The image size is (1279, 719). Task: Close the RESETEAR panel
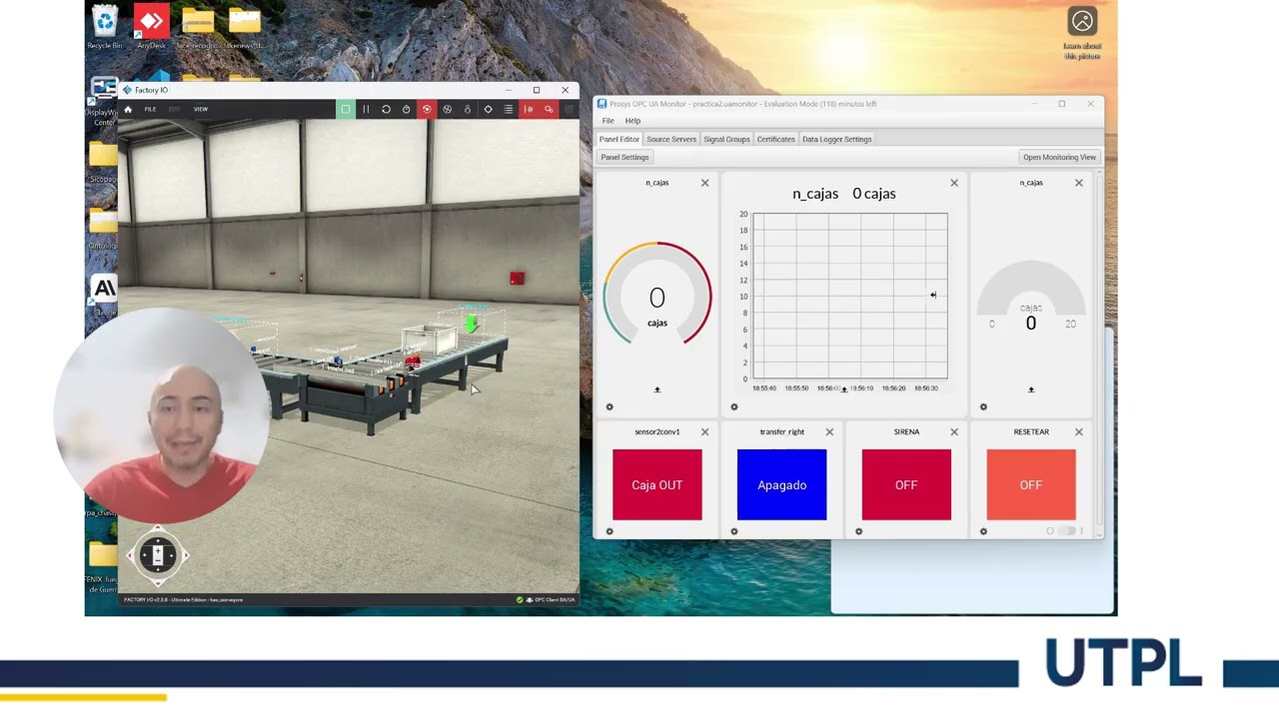(1078, 431)
